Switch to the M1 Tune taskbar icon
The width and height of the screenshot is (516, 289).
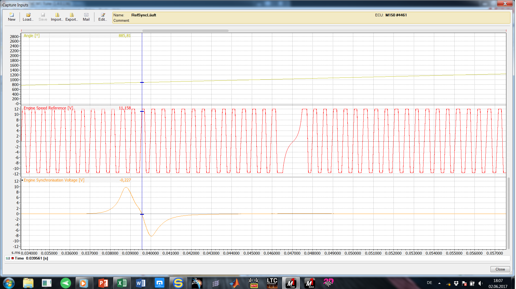(291, 283)
